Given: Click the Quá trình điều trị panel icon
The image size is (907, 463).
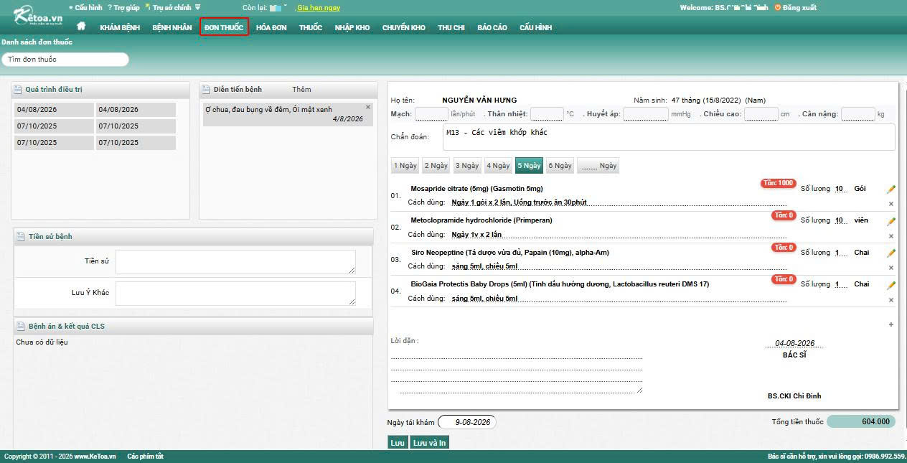Looking at the screenshot, I should coord(18,90).
